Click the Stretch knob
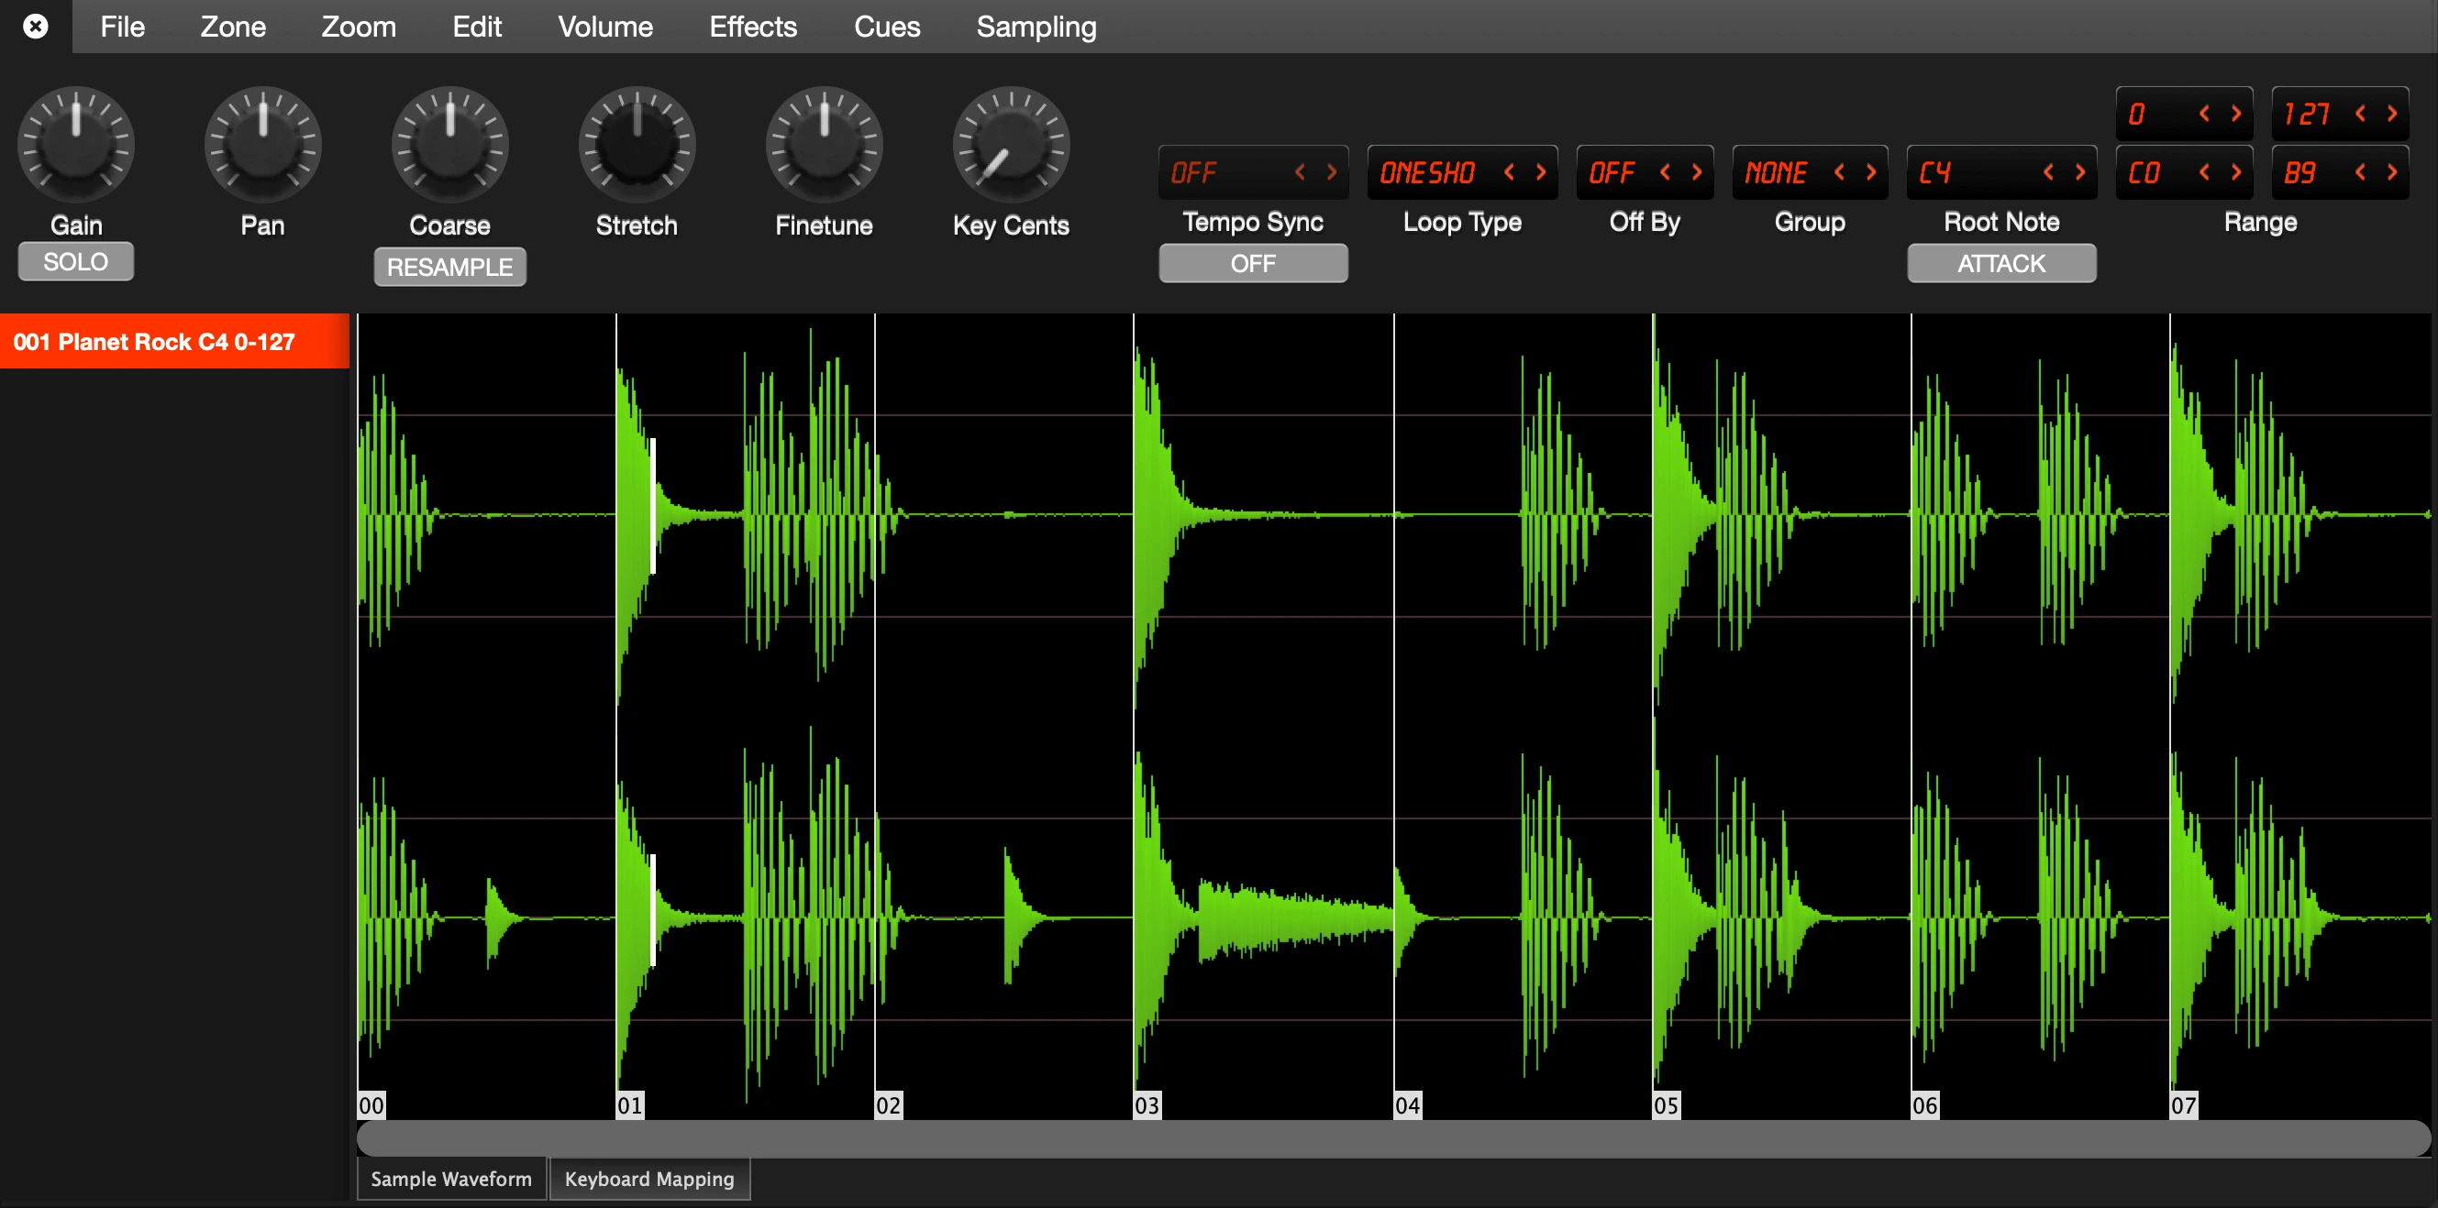The image size is (2438, 1208). 636,145
